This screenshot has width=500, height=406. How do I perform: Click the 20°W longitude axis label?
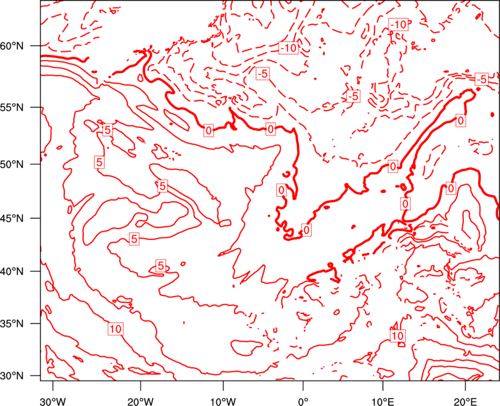(141, 401)
